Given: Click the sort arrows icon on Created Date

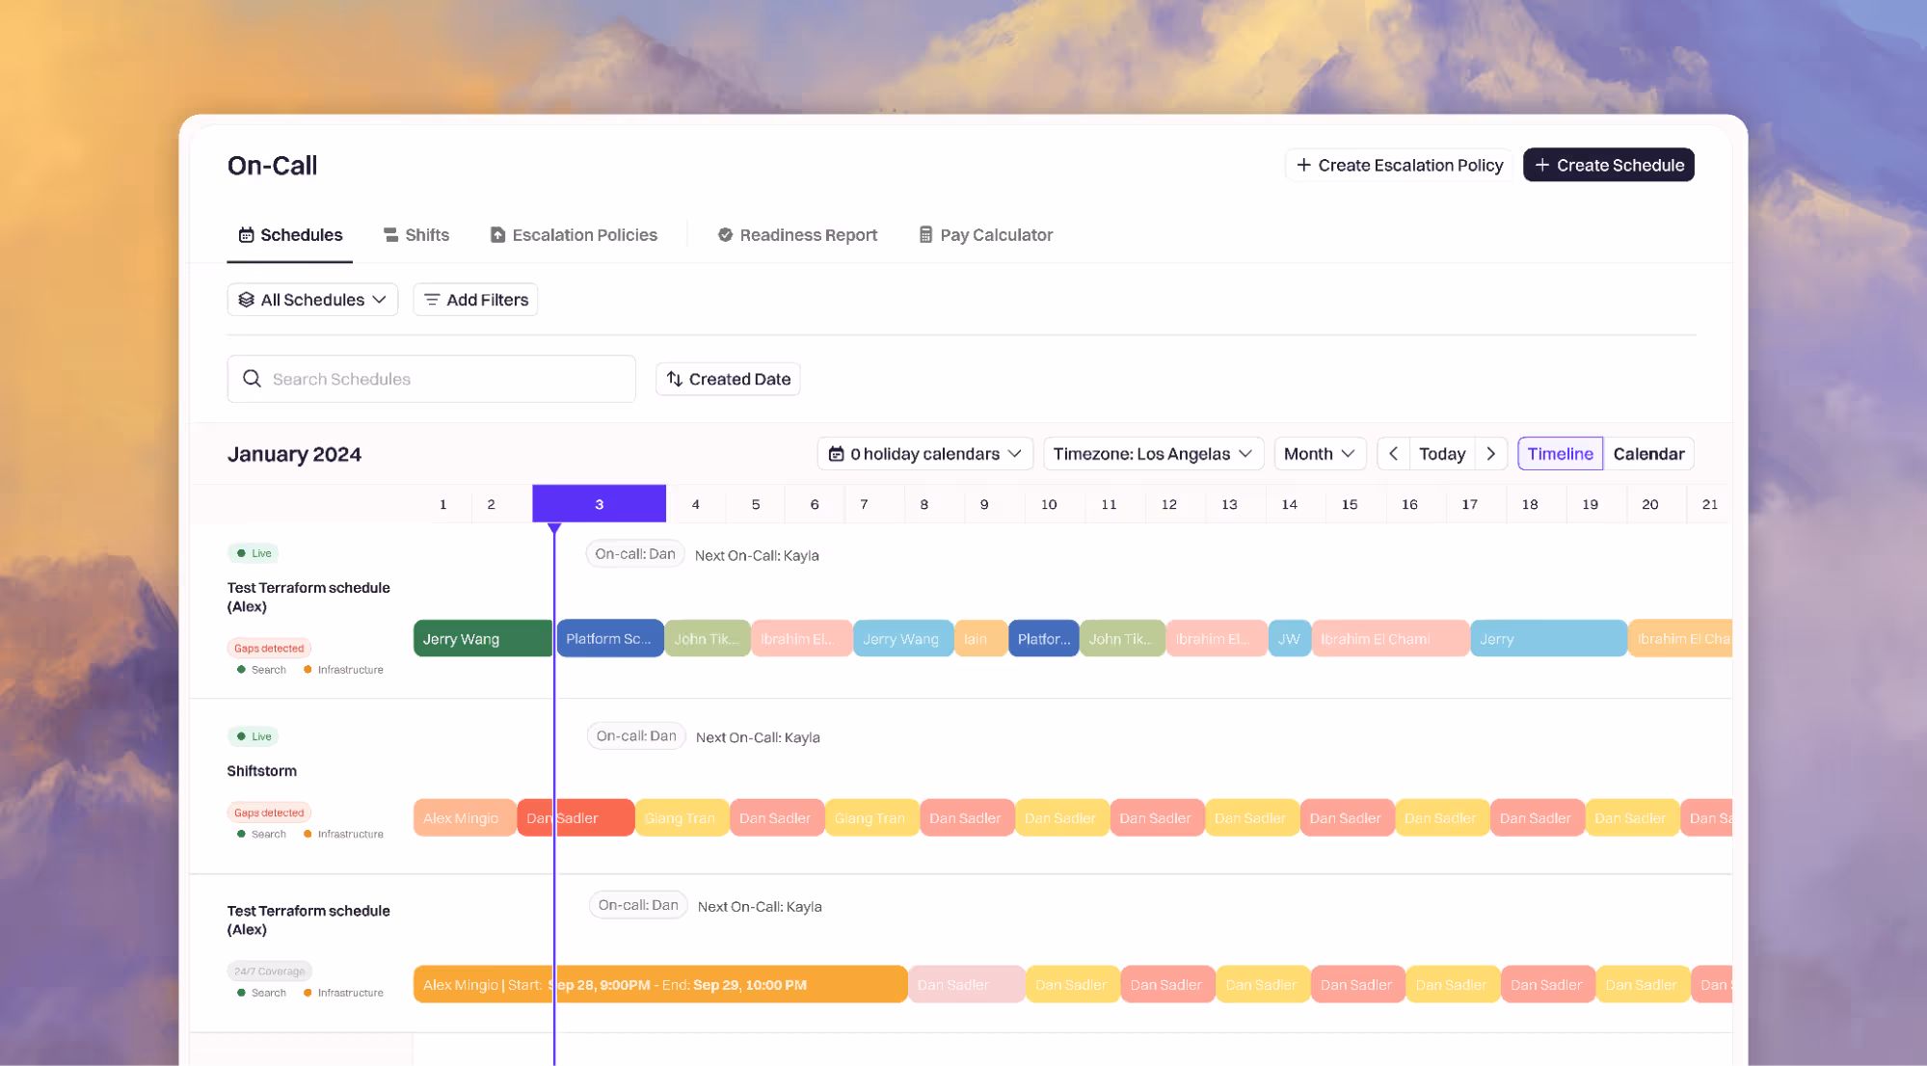Looking at the screenshot, I should pyautogui.click(x=675, y=379).
